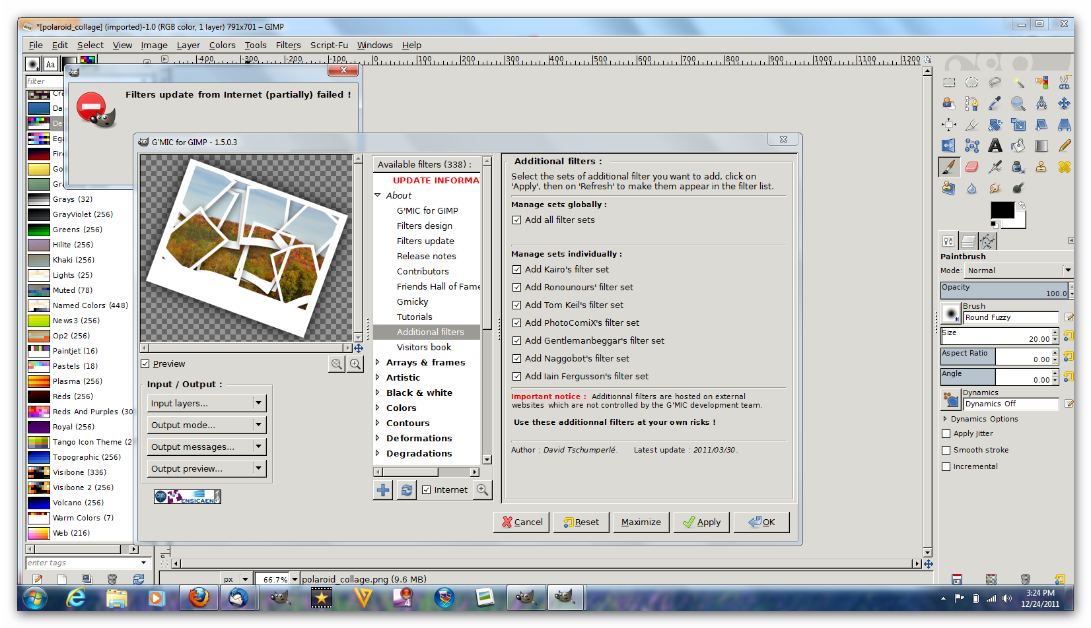Click the G'MIC add filter plus icon

click(x=383, y=489)
